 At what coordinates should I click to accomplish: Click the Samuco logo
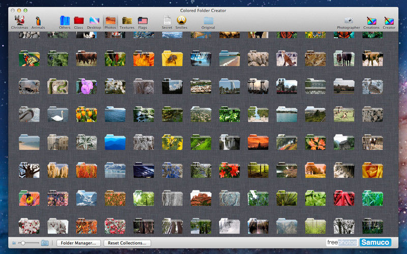click(x=375, y=242)
